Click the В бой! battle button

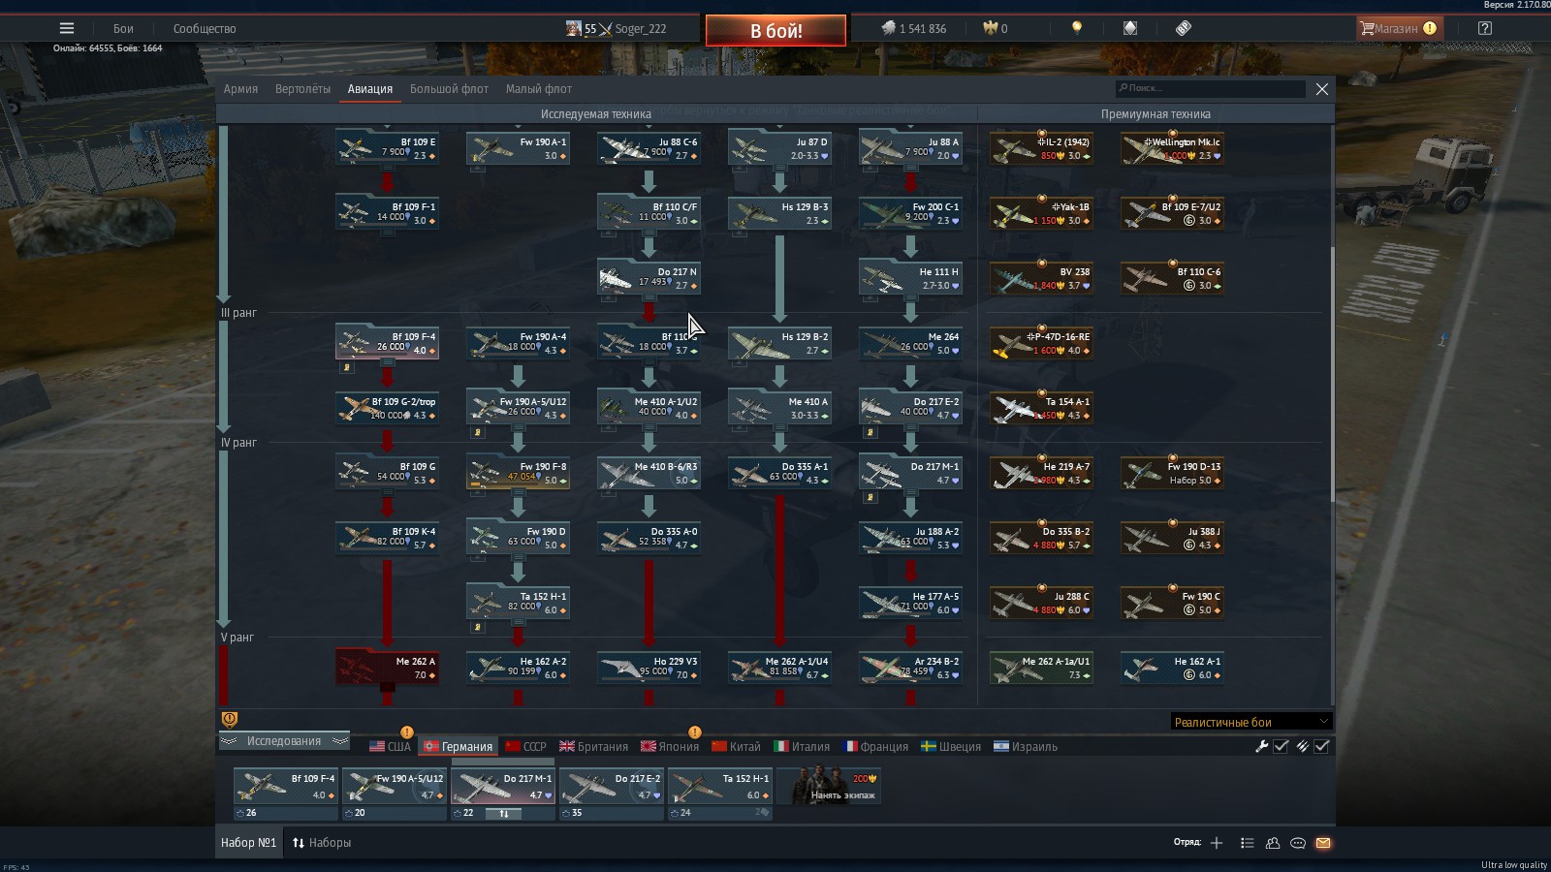pyautogui.click(x=775, y=31)
